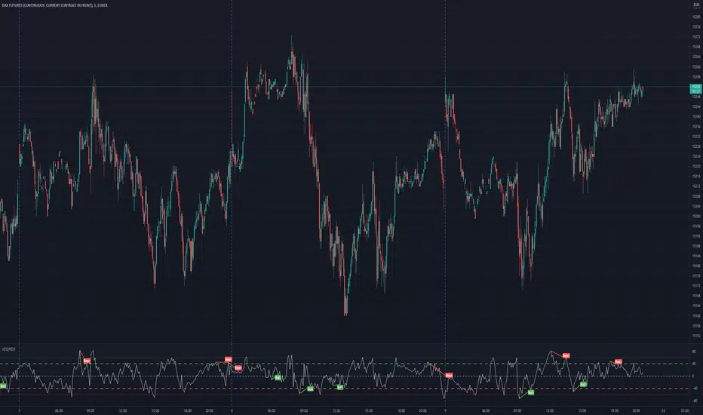
Task: Click the 15152 price scale label
Action: coord(696,336)
